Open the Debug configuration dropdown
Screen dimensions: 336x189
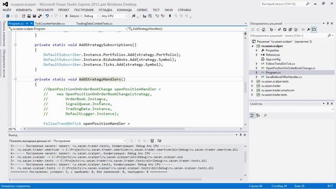tap(91, 16)
